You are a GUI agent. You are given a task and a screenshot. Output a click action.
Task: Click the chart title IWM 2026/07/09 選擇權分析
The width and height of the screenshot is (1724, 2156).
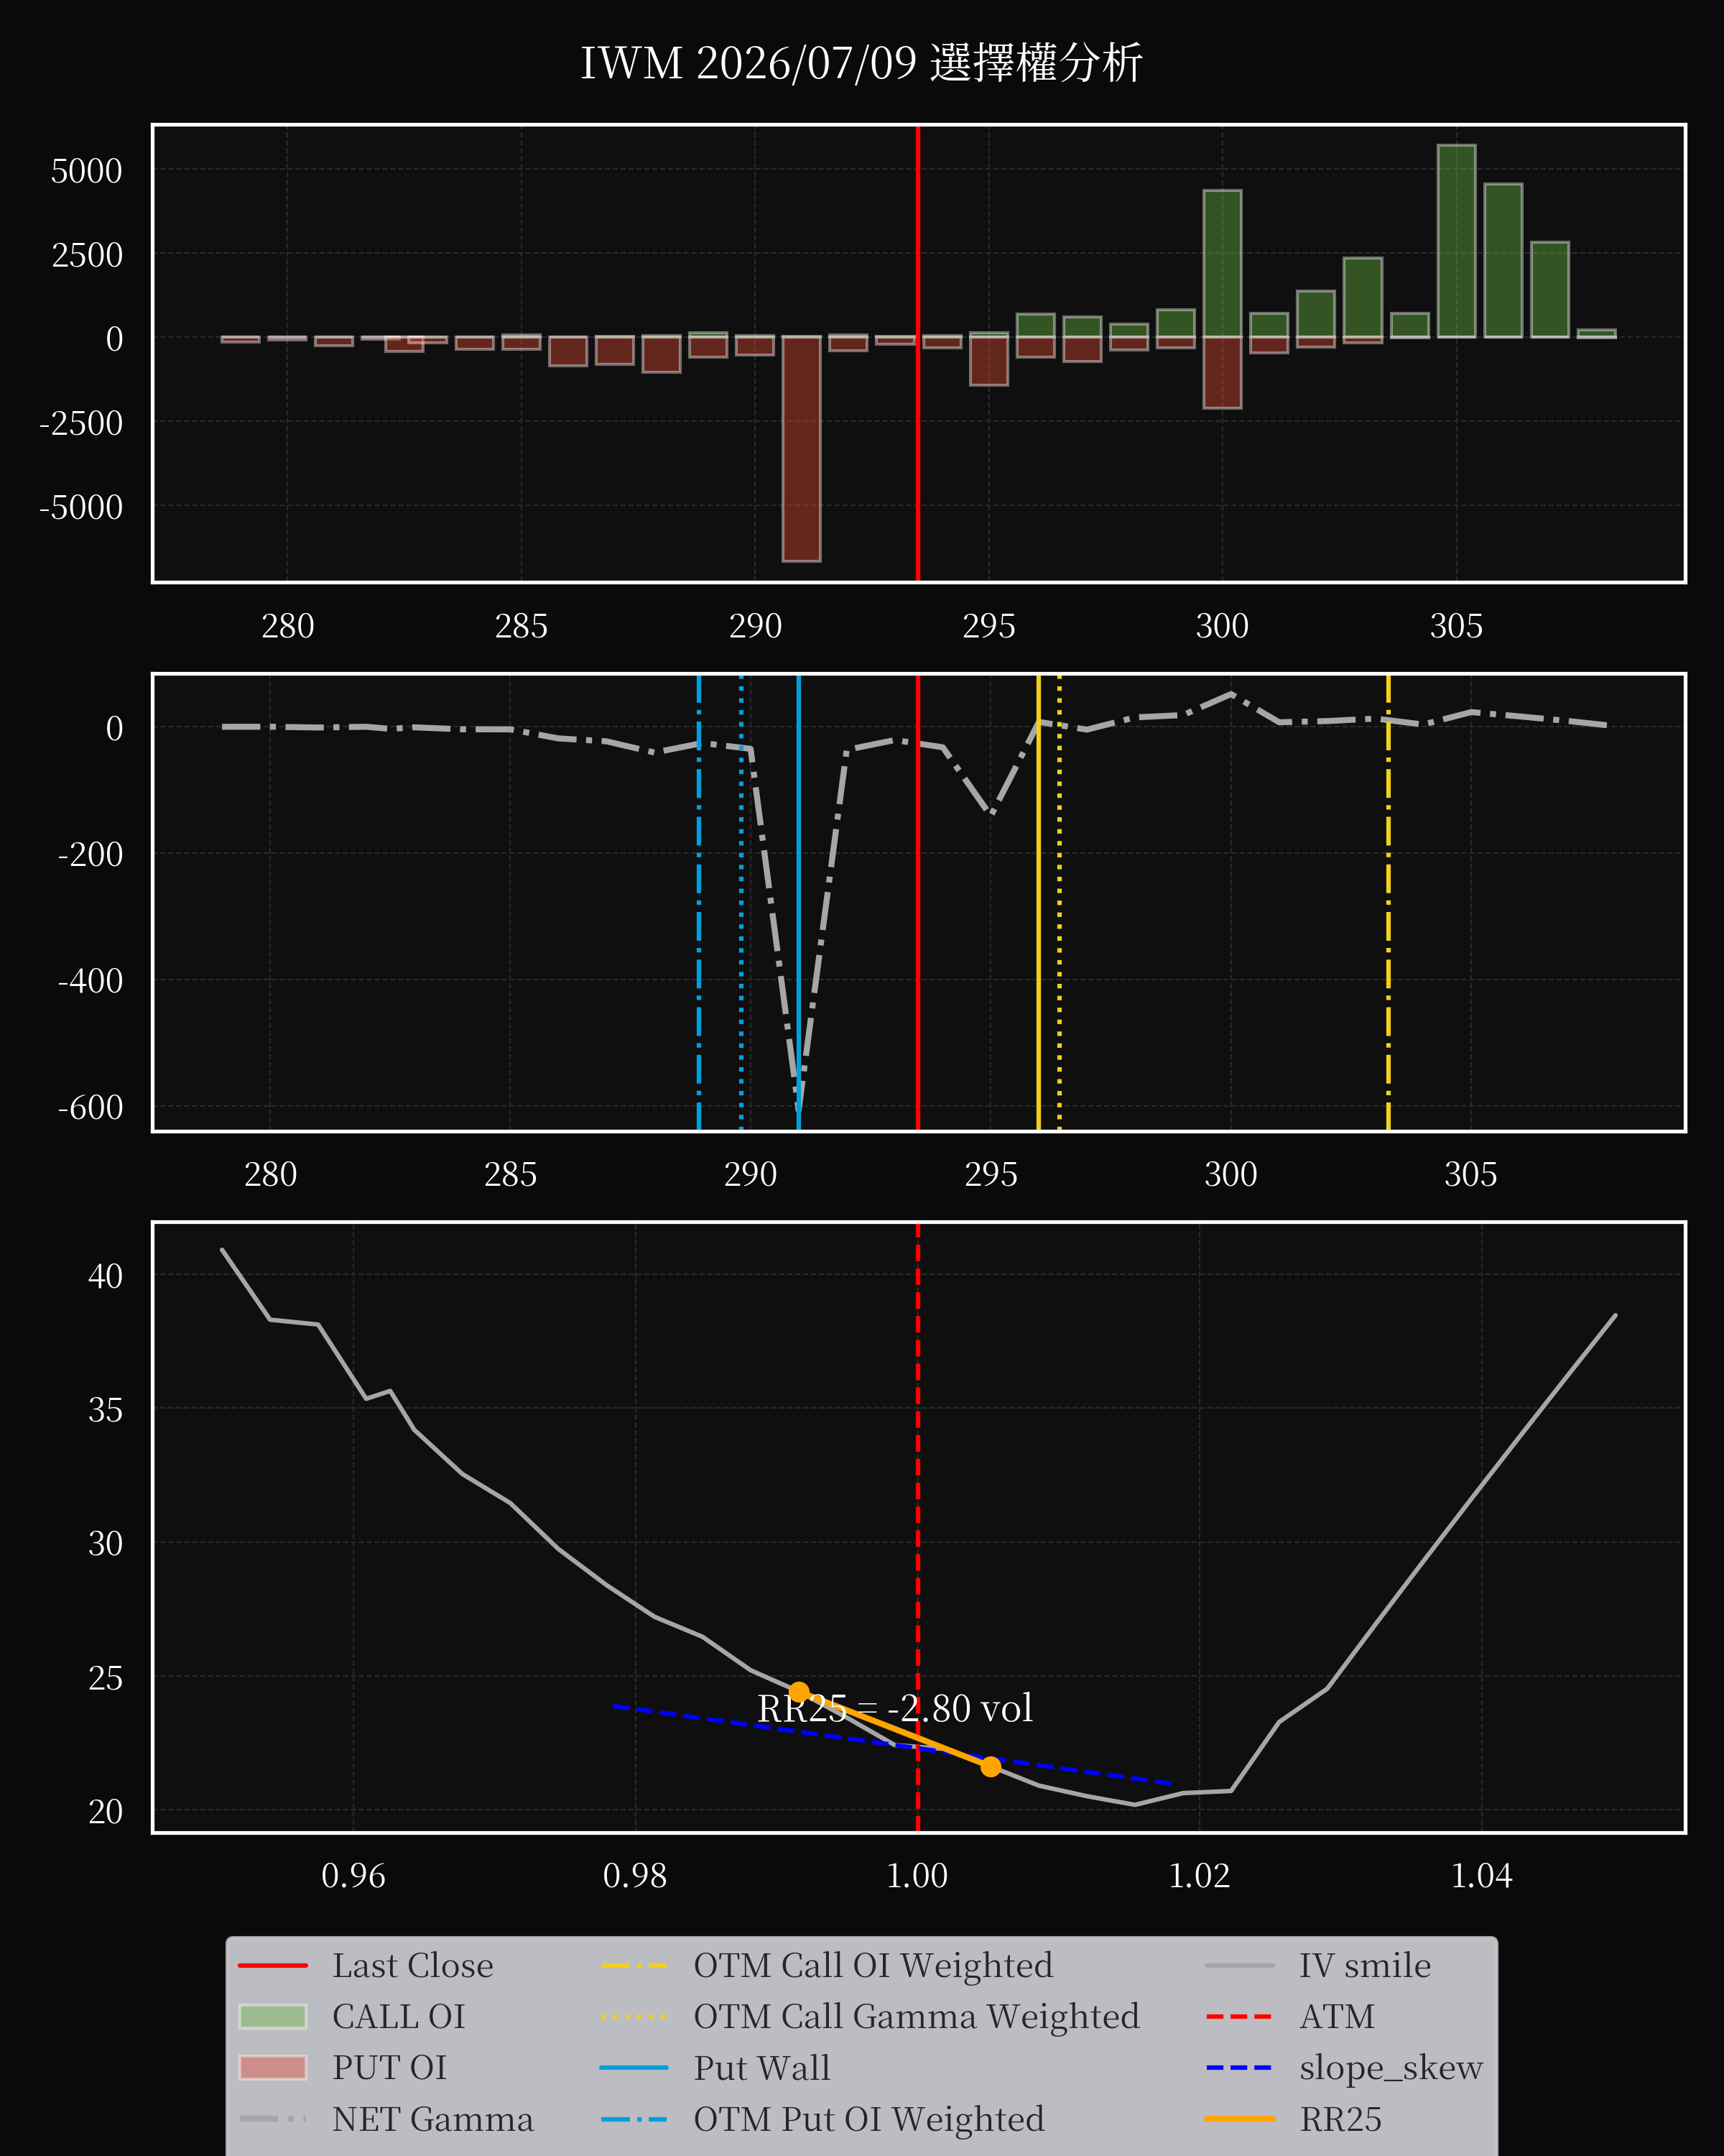pos(861,63)
